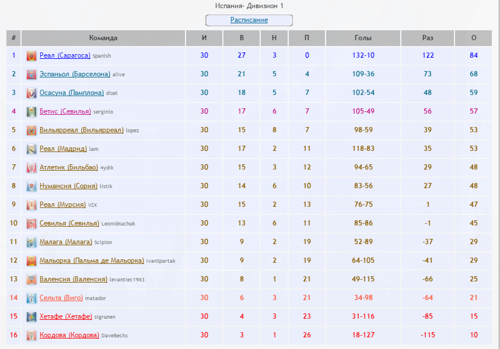This screenshot has height=349, width=500.
Task: Open the Валенсия (Валенсия) team link
Action: 74,279
